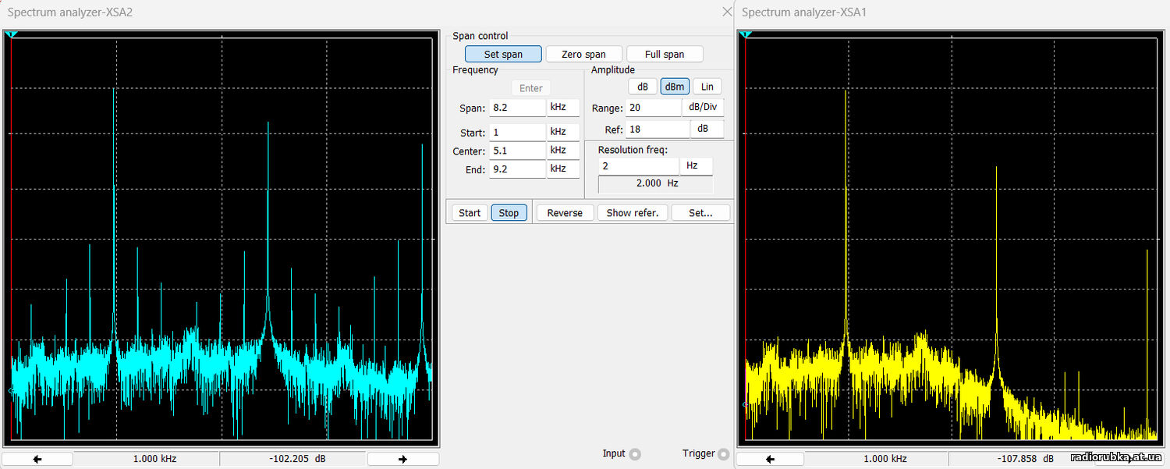Image resolution: width=1170 pixels, height=469 pixels.
Task: Start the spectrum analyzer sweep
Action: 470,212
